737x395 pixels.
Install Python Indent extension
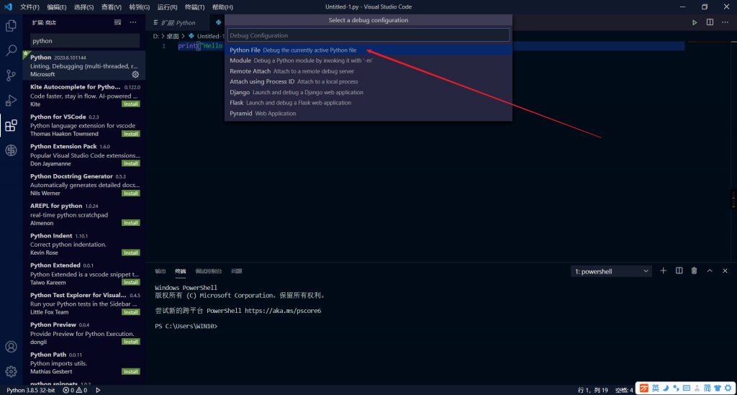[131, 253]
